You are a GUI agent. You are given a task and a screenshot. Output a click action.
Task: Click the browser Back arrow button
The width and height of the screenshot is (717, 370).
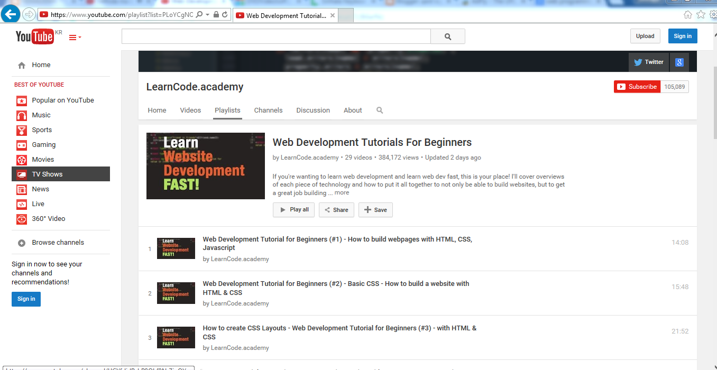[x=11, y=14]
